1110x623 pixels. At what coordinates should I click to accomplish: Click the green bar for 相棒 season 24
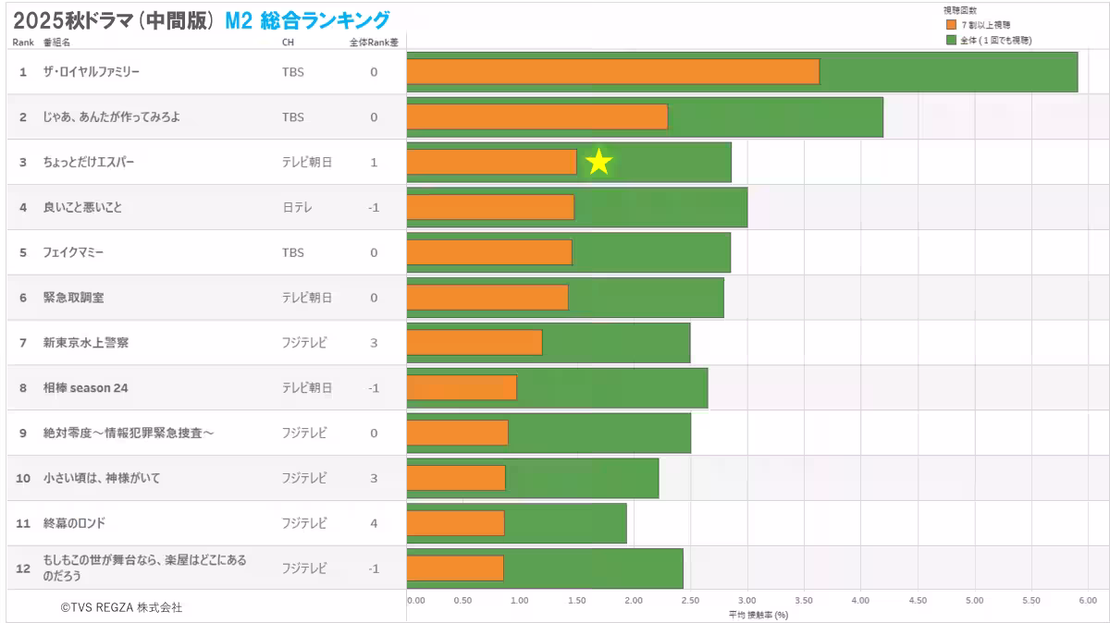(610, 387)
